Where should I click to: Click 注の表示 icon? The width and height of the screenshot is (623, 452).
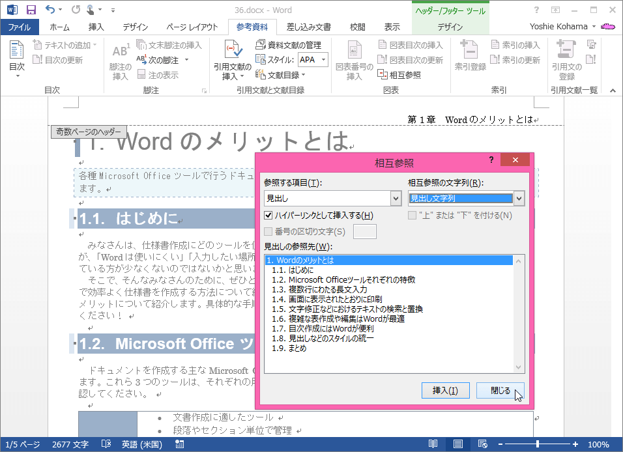coord(158,75)
